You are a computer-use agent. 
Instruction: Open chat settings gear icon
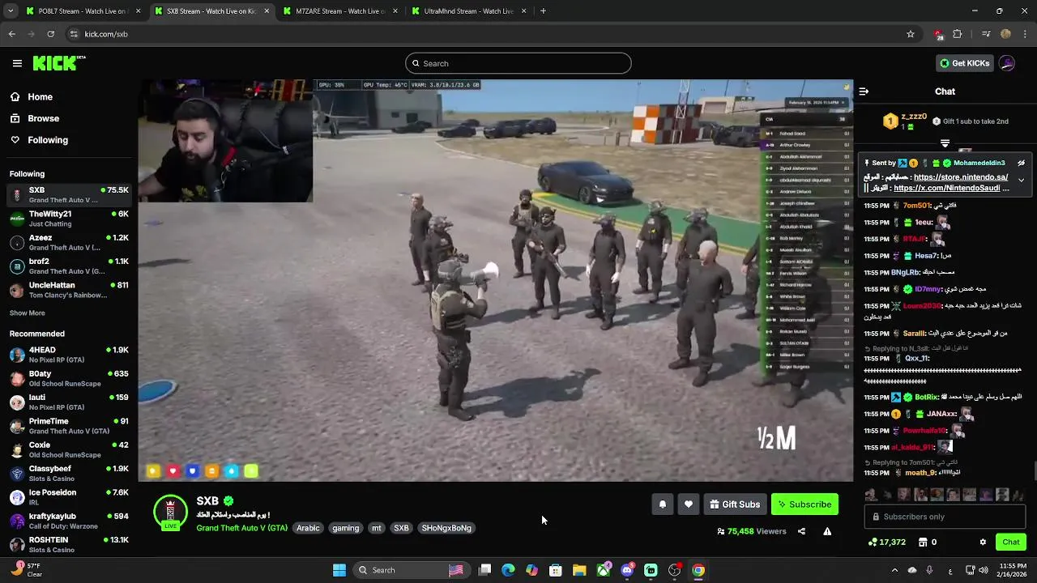[x=983, y=542]
